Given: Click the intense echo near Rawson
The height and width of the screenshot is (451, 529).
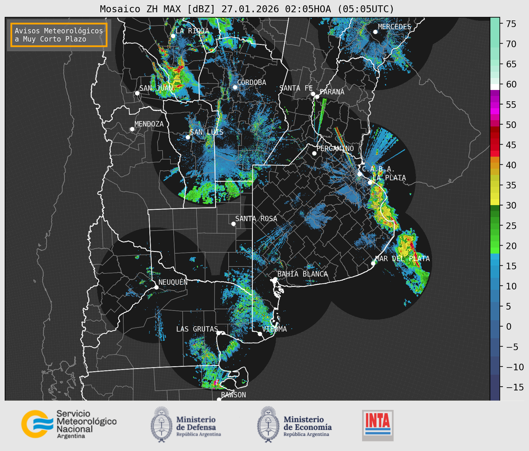Looking at the screenshot, I should [x=216, y=382].
